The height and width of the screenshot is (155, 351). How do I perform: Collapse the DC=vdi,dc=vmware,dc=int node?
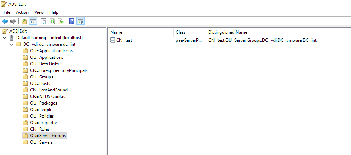click(11, 44)
